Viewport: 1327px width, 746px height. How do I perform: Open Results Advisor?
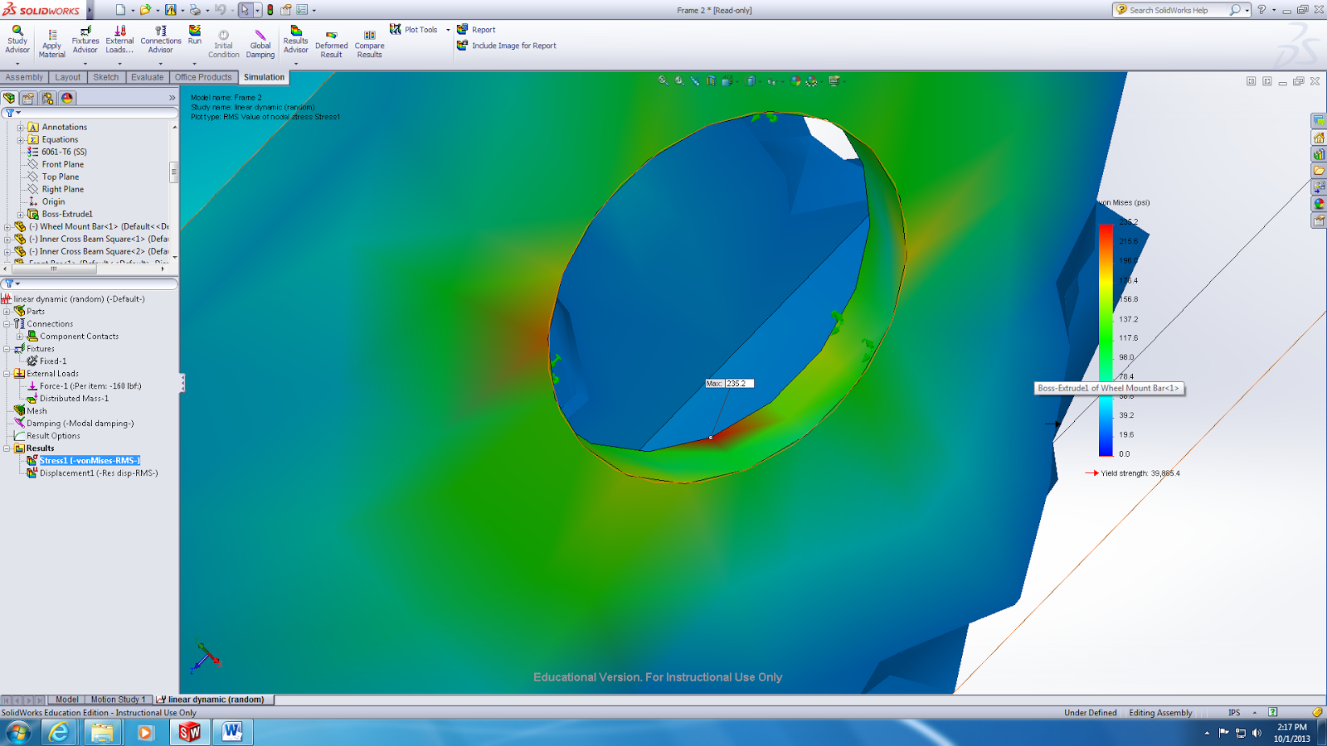(x=296, y=40)
